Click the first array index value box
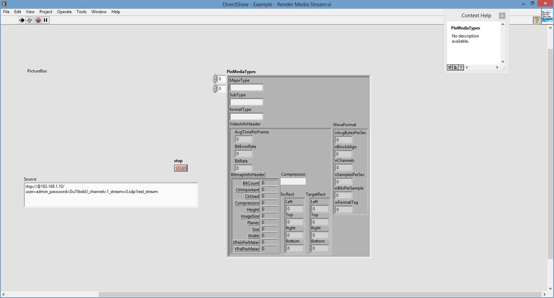 (222, 79)
